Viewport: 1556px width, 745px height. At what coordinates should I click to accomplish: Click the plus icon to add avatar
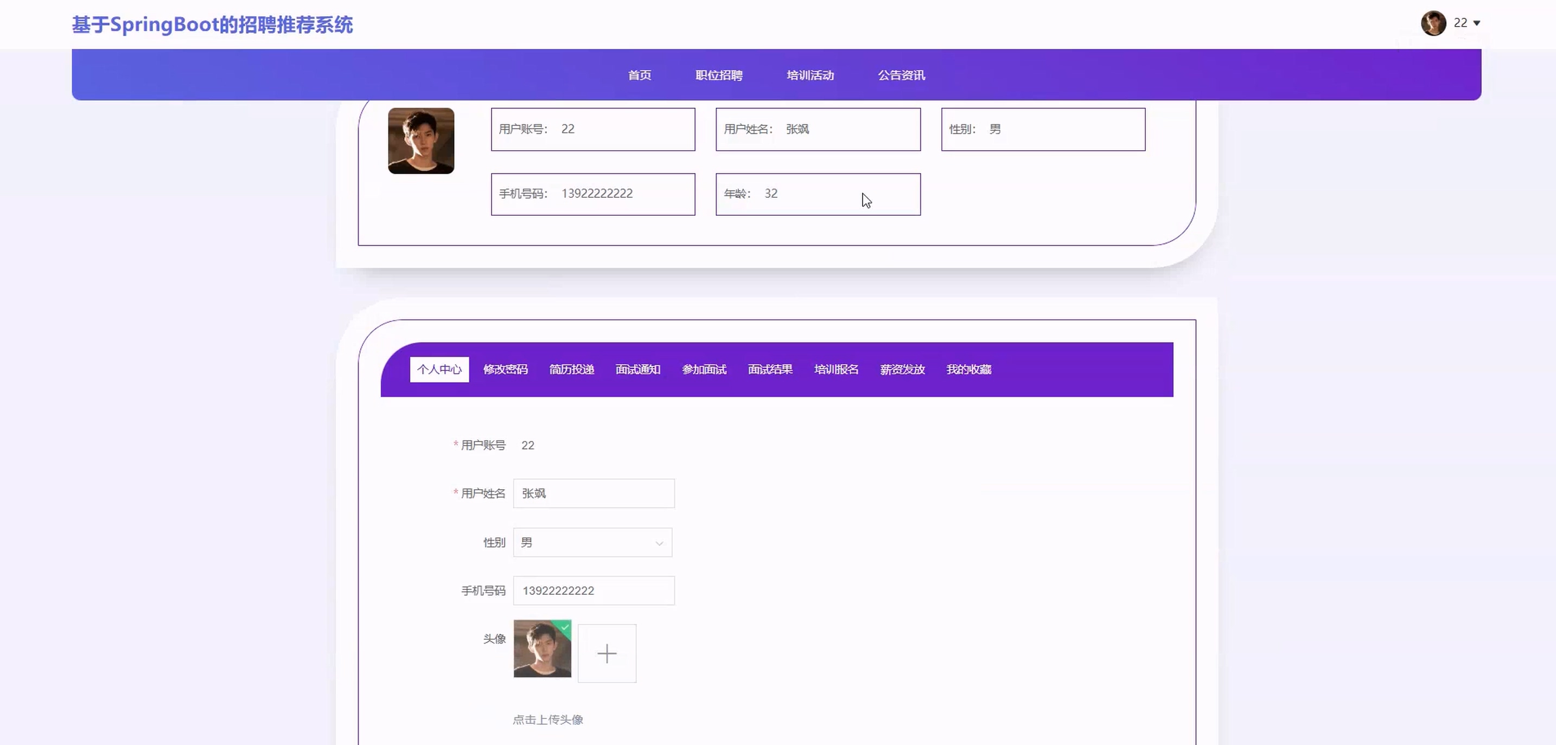607,653
